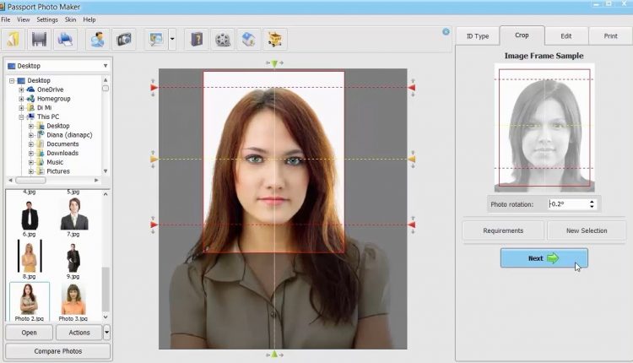This screenshot has height=363, width=633.
Task: Select the Photo 2.jpg thumbnail
Action: pyautogui.click(x=29, y=301)
